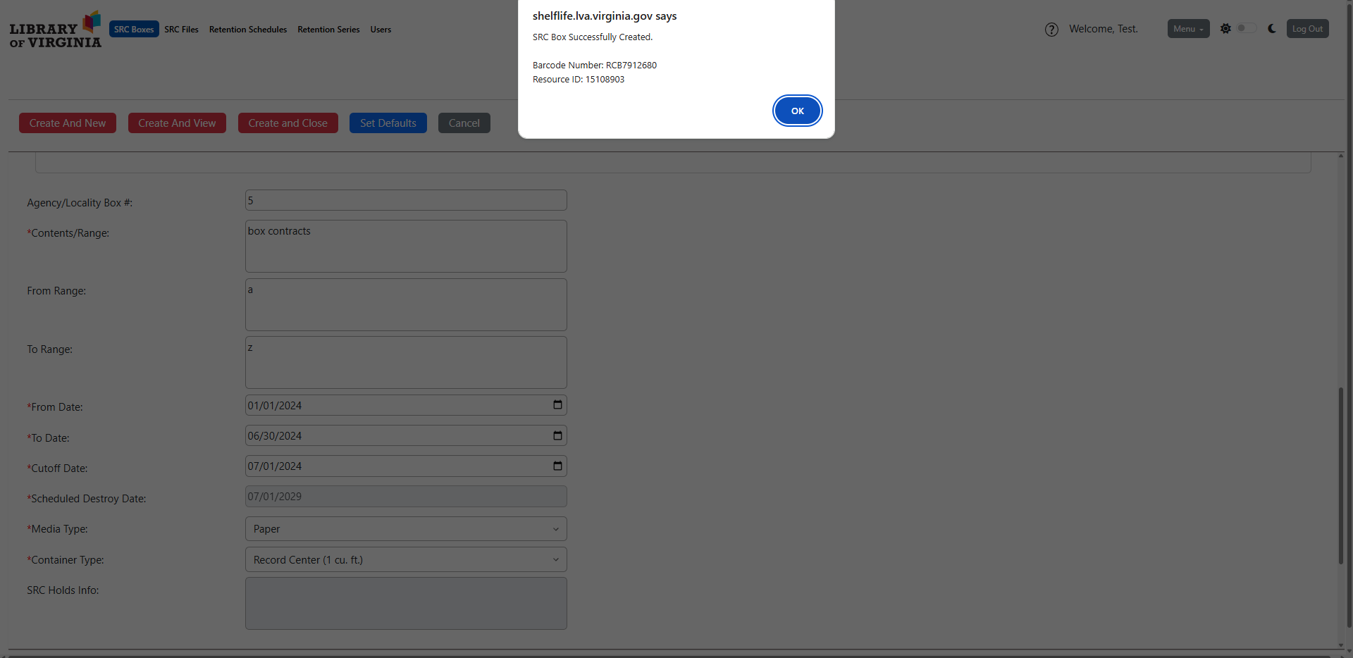Open the To Date calendar picker
This screenshot has height=658, width=1353.
coord(557,435)
